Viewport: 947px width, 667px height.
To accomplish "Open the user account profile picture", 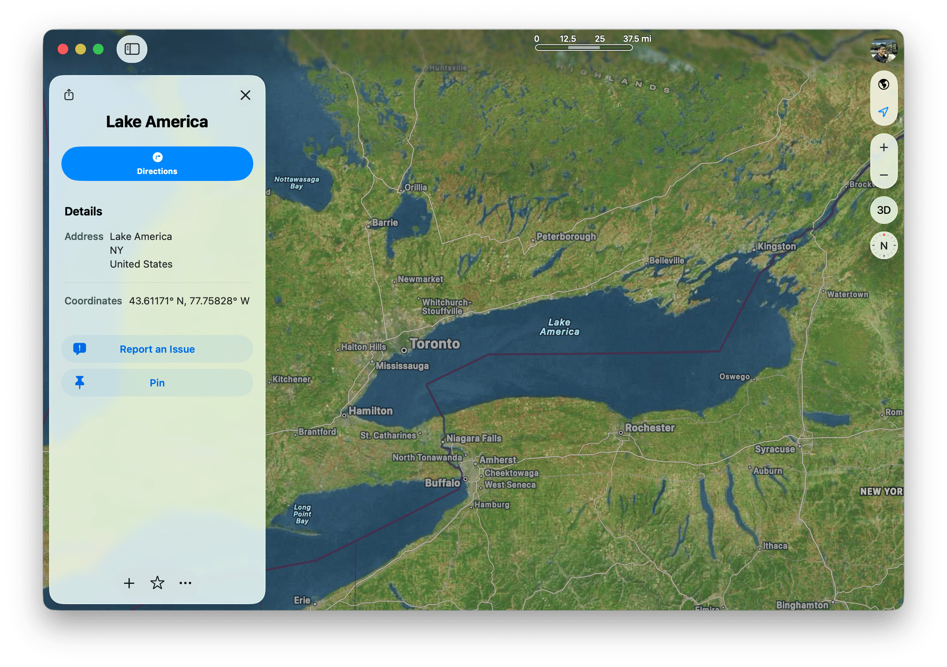I will 883,50.
